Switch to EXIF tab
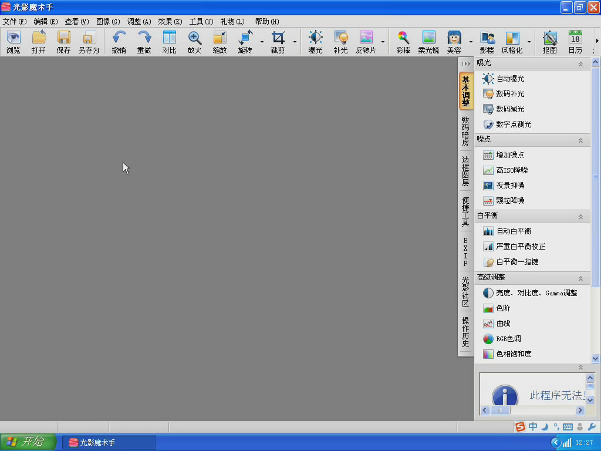The image size is (601, 451). point(465,251)
